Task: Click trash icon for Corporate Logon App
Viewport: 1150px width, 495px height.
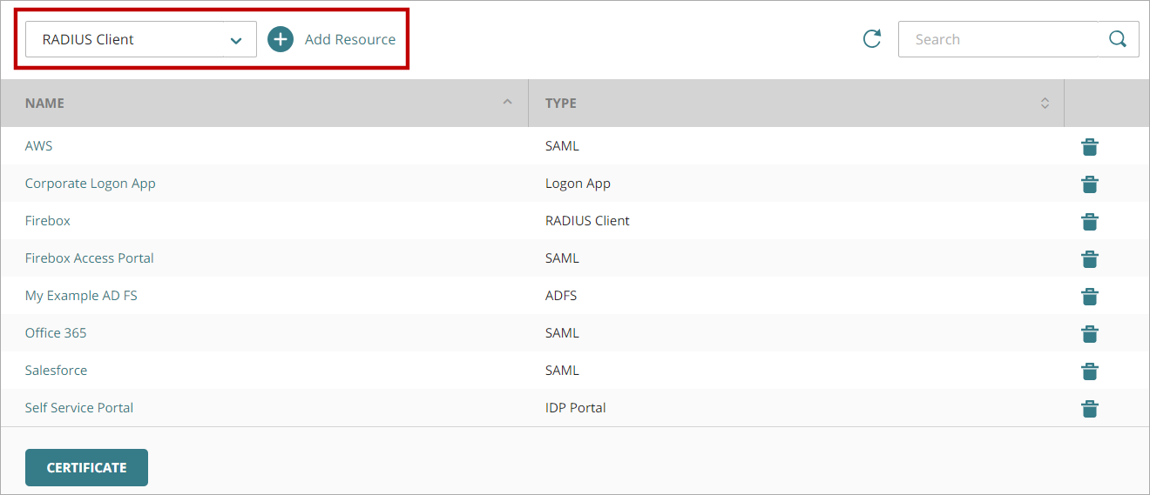Action: pyautogui.click(x=1089, y=184)
